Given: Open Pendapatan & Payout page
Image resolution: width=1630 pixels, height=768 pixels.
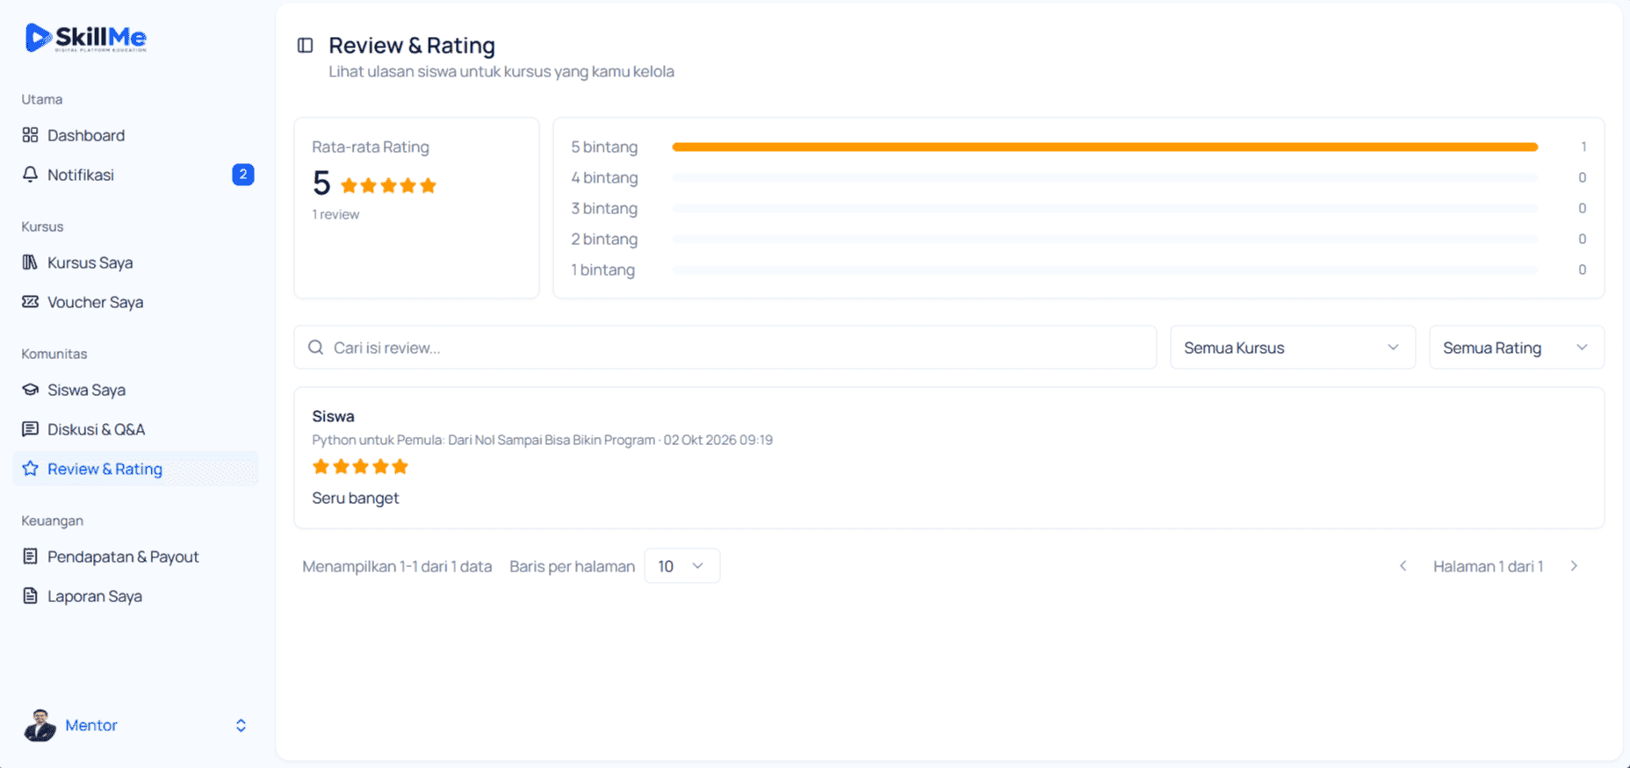Looking at the screenshot, I should pyautogui.click(x=135, y=556).
